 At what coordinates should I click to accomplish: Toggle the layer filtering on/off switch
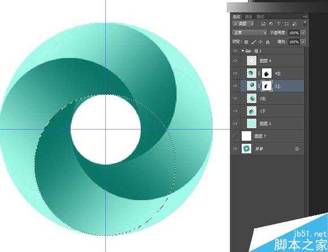(305, 23)
